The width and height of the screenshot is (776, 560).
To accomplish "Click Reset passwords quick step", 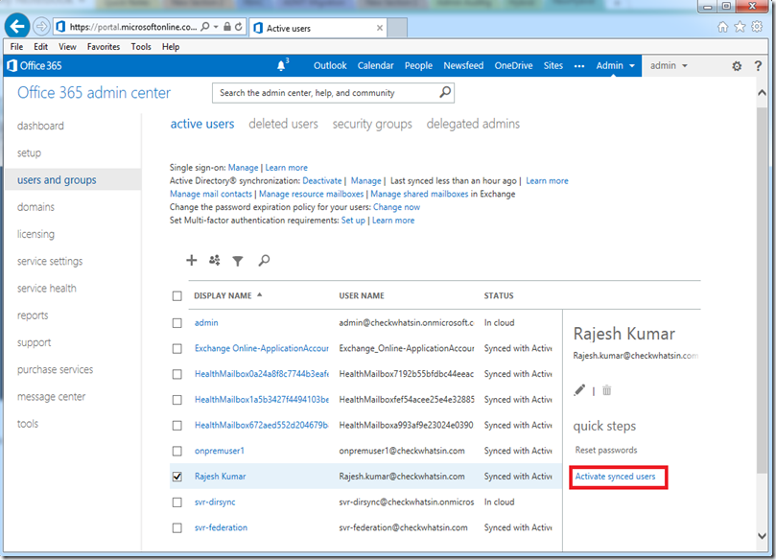I will [606, 450].
